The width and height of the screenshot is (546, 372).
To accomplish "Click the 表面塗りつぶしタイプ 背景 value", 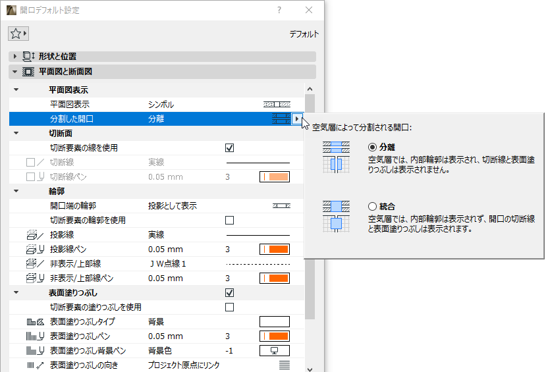I will tap(156, 321).
